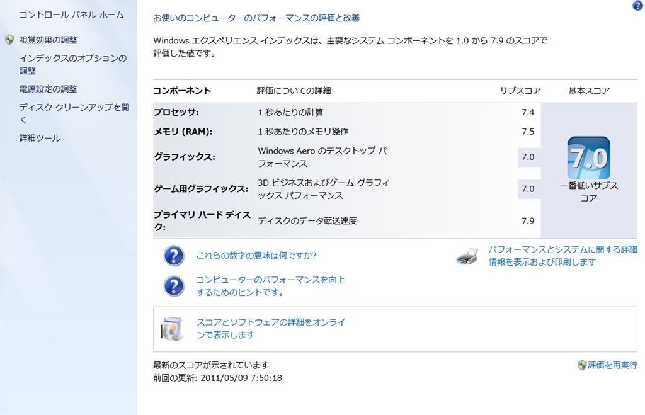Click the shield icon beside 評価を再実行
The image size is (645, 415).
coord(581,365)
